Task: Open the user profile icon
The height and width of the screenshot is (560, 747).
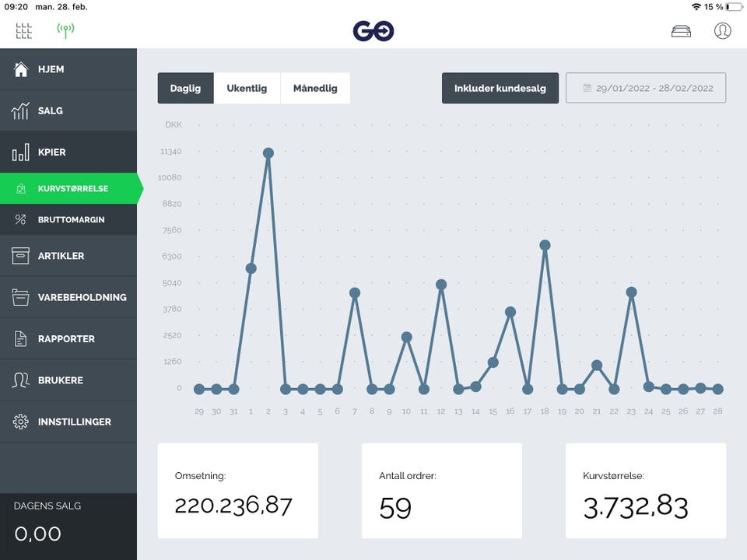Action: (x=722, y=31)
